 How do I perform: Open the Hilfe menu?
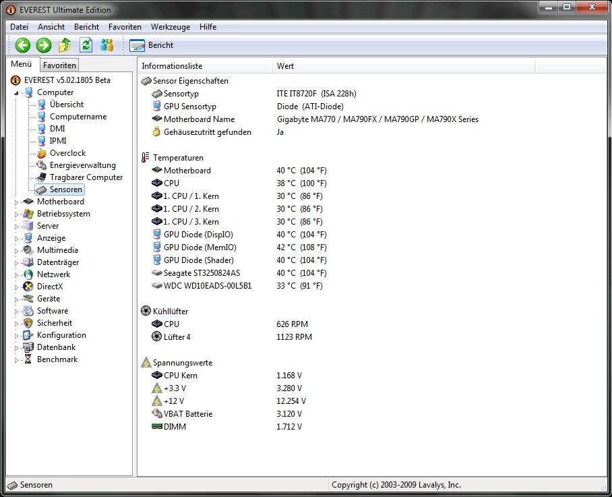(208, 27)
